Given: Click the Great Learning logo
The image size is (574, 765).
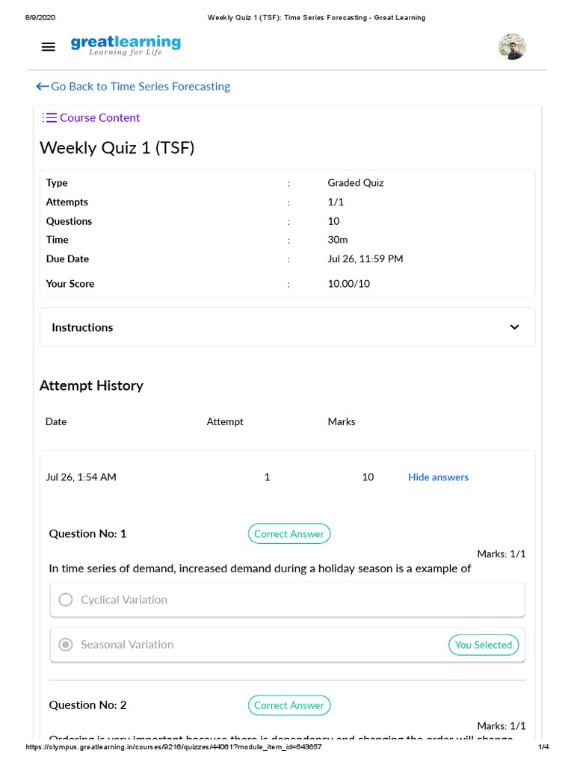Looking at the screenshot, I should (x=126, y=46).
